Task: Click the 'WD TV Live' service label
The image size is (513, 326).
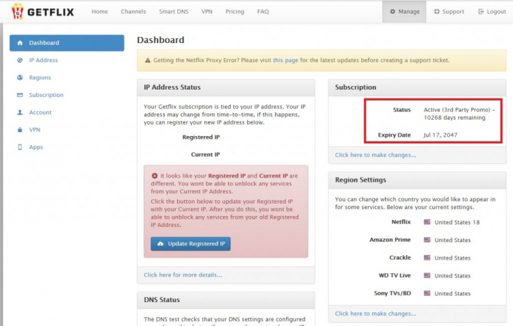Action: (x=395, y=275)
